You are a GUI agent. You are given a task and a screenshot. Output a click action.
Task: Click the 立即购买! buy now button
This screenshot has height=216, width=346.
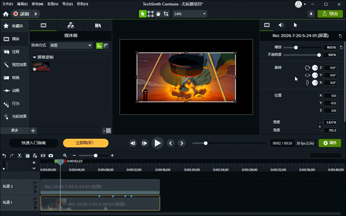86,143
